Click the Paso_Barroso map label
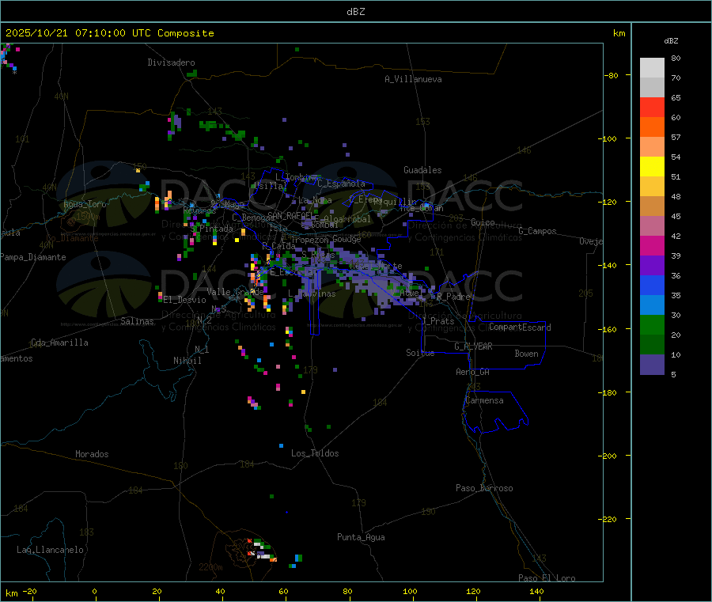712x602 pixels. tap(484, 488)
